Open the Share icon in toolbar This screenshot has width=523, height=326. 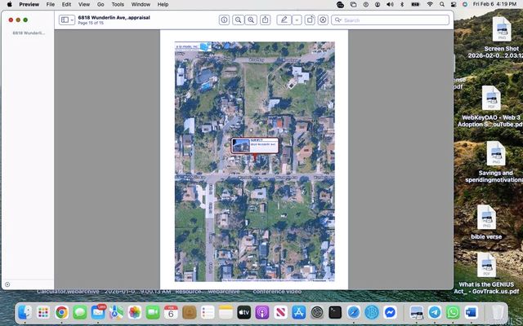pos(265,20)
